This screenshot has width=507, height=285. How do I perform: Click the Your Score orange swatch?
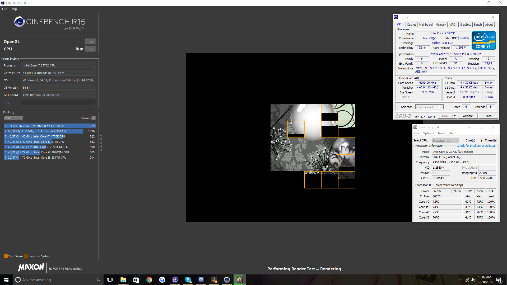pos(6,256)
